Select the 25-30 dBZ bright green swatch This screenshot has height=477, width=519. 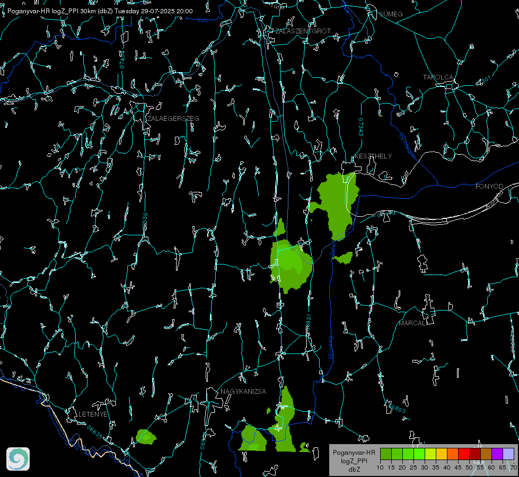pos(419,454)
